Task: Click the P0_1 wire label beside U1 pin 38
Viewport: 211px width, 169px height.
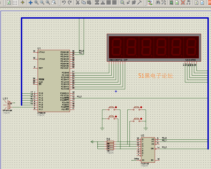Action: (x=81, y=53)
